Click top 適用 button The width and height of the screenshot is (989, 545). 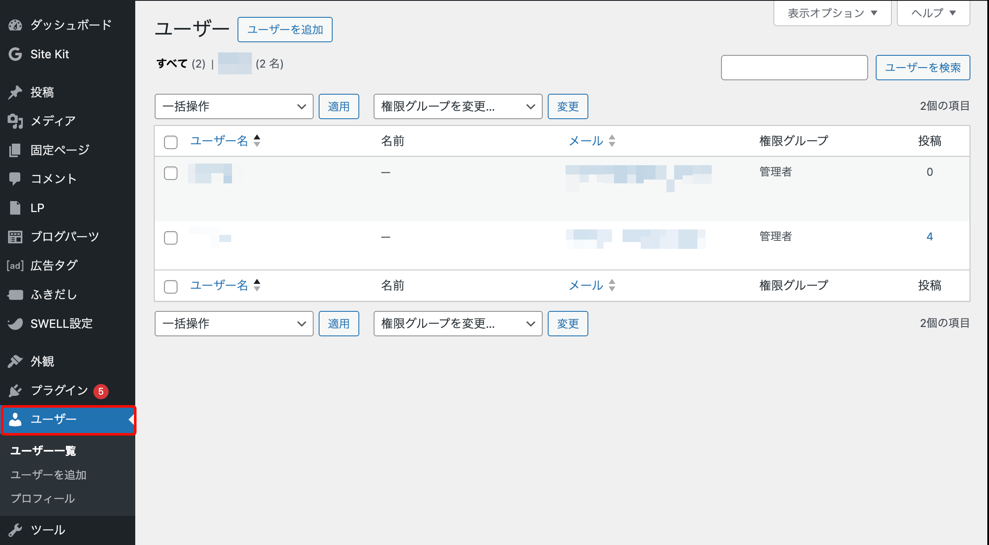point(339,106)
